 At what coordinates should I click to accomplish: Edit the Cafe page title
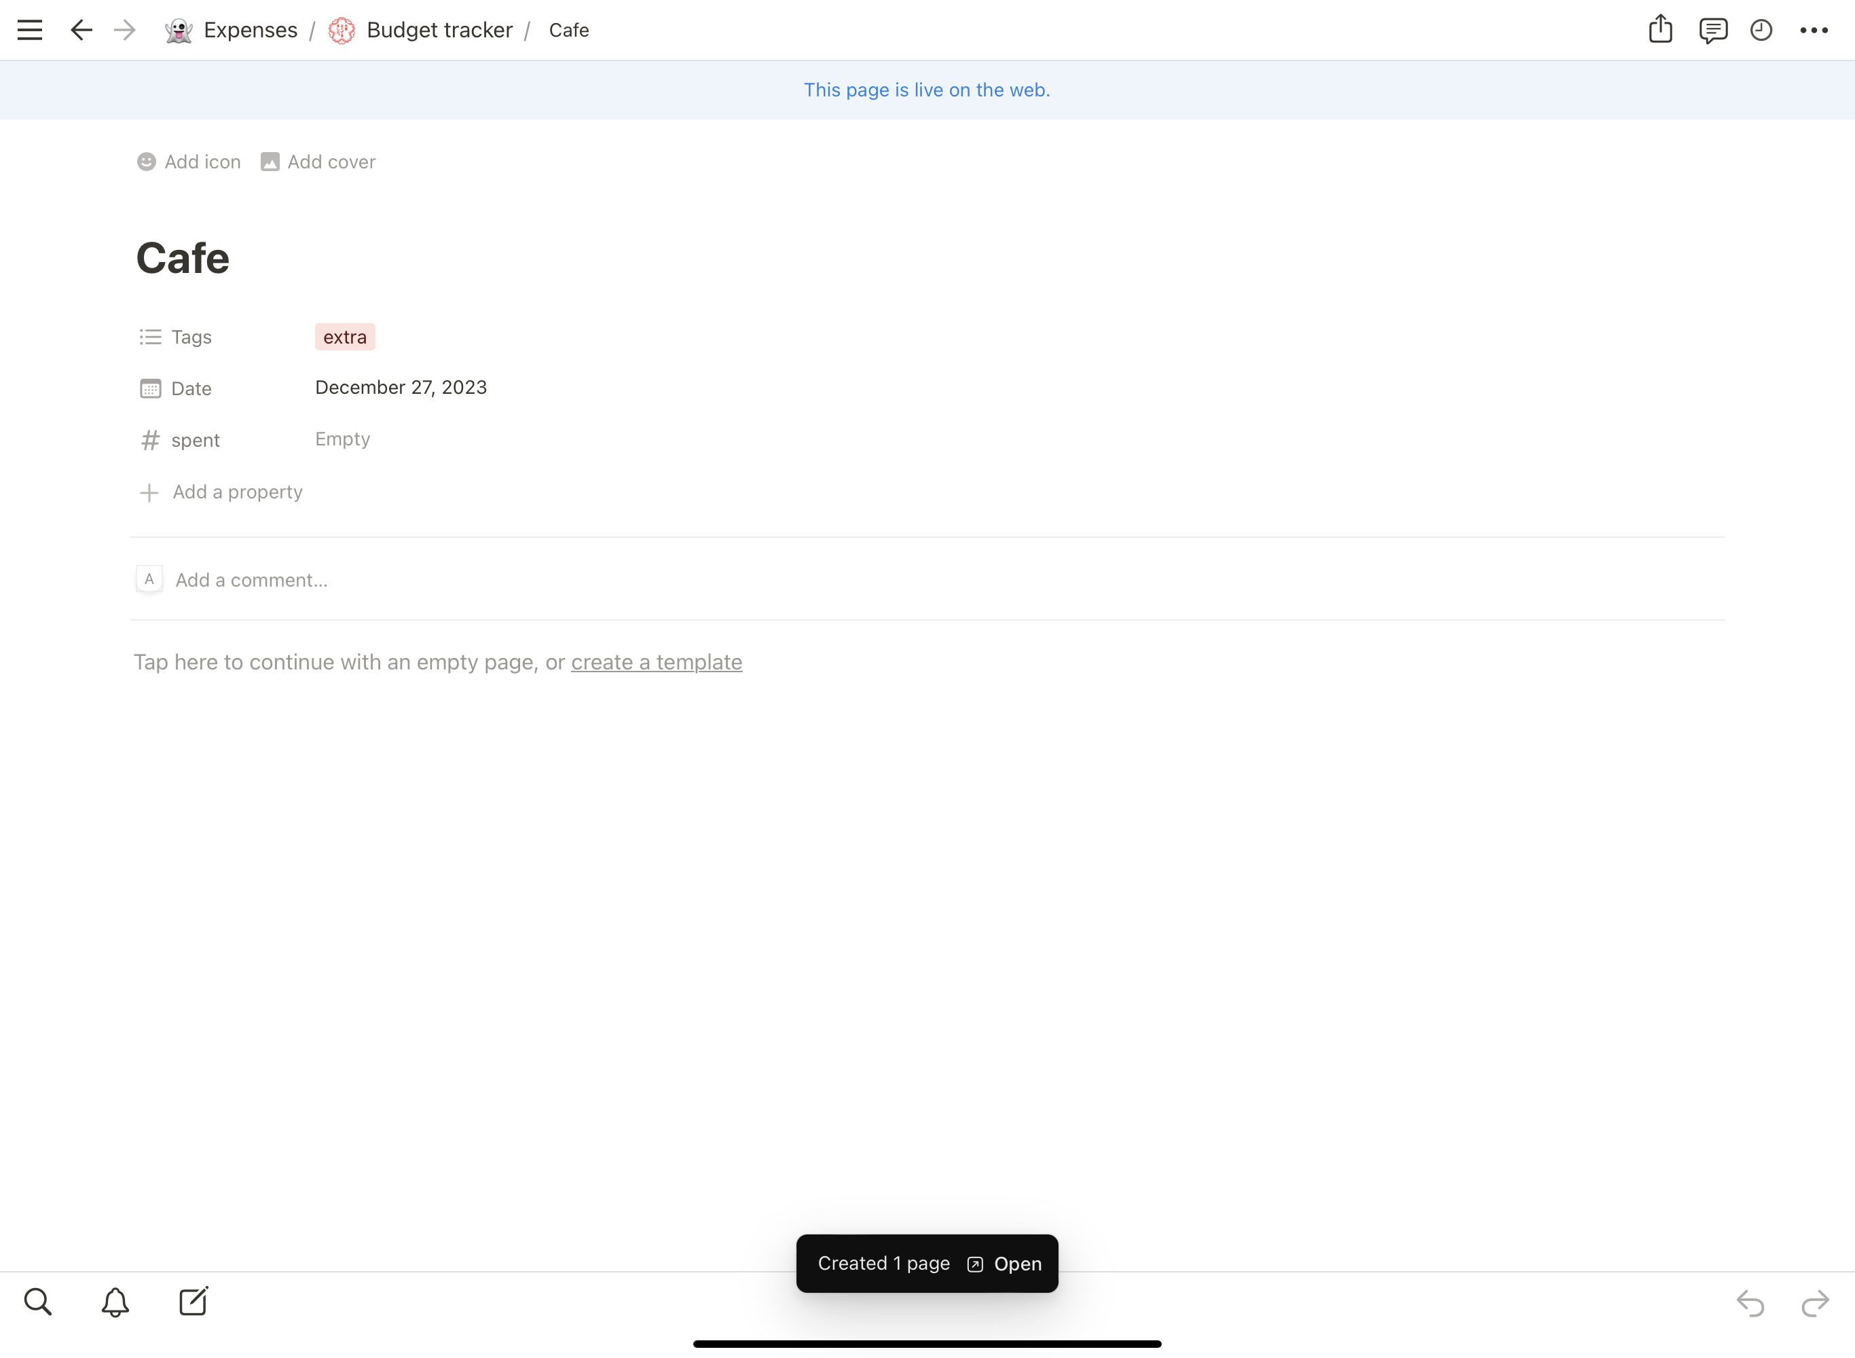[183, 258]
